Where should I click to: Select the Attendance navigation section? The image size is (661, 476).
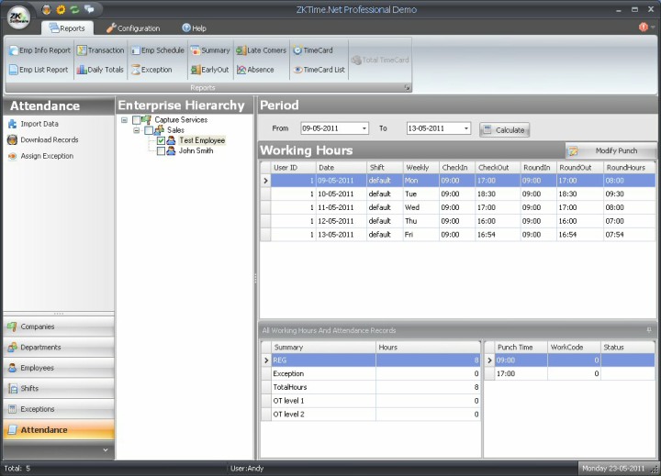(x=59, y=429)
